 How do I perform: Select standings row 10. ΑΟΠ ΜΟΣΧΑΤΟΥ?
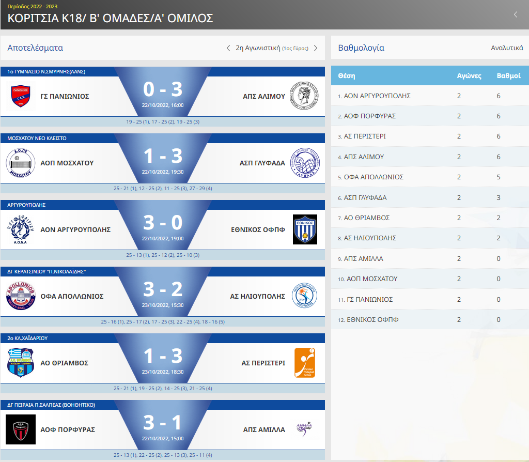430,279
